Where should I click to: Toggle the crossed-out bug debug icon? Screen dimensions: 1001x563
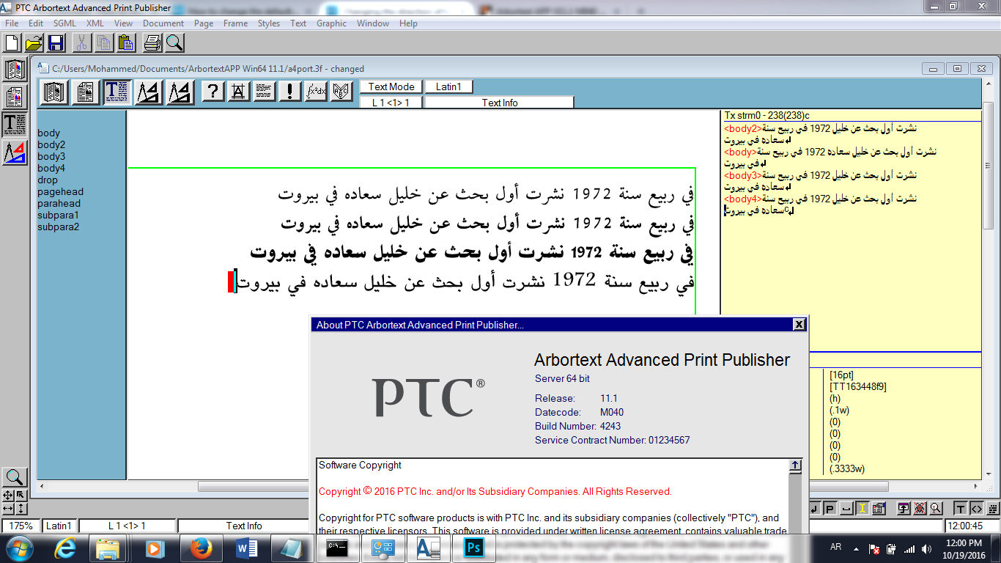(920, 507)
